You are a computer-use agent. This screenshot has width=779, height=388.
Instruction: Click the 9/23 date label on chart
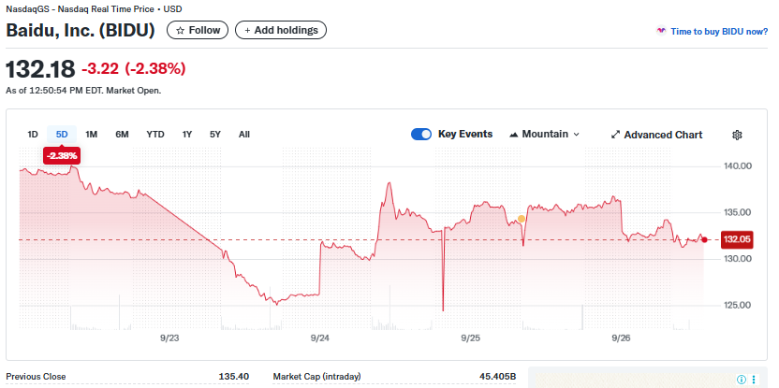(x=169, y=338)
